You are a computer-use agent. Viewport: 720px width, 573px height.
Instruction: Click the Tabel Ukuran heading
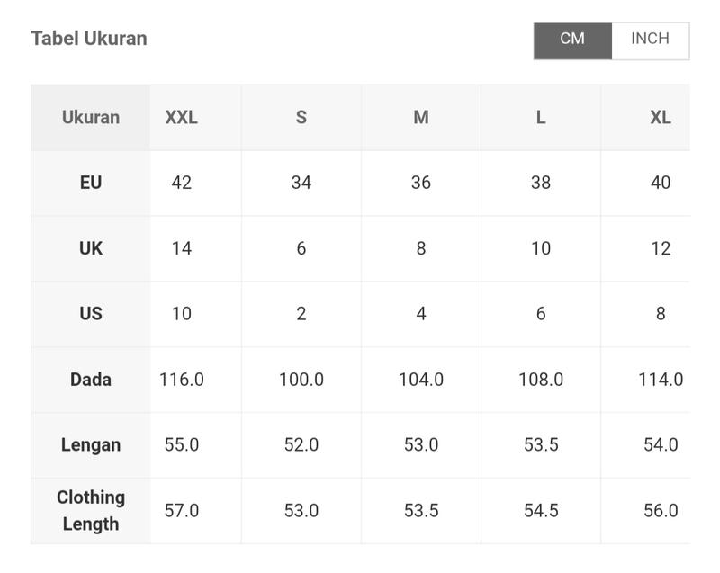pos(89,39)
